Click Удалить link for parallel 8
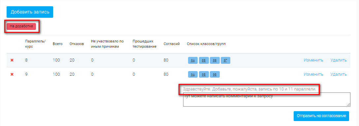This screenshot has width=359, height=126. coord(339,60)
